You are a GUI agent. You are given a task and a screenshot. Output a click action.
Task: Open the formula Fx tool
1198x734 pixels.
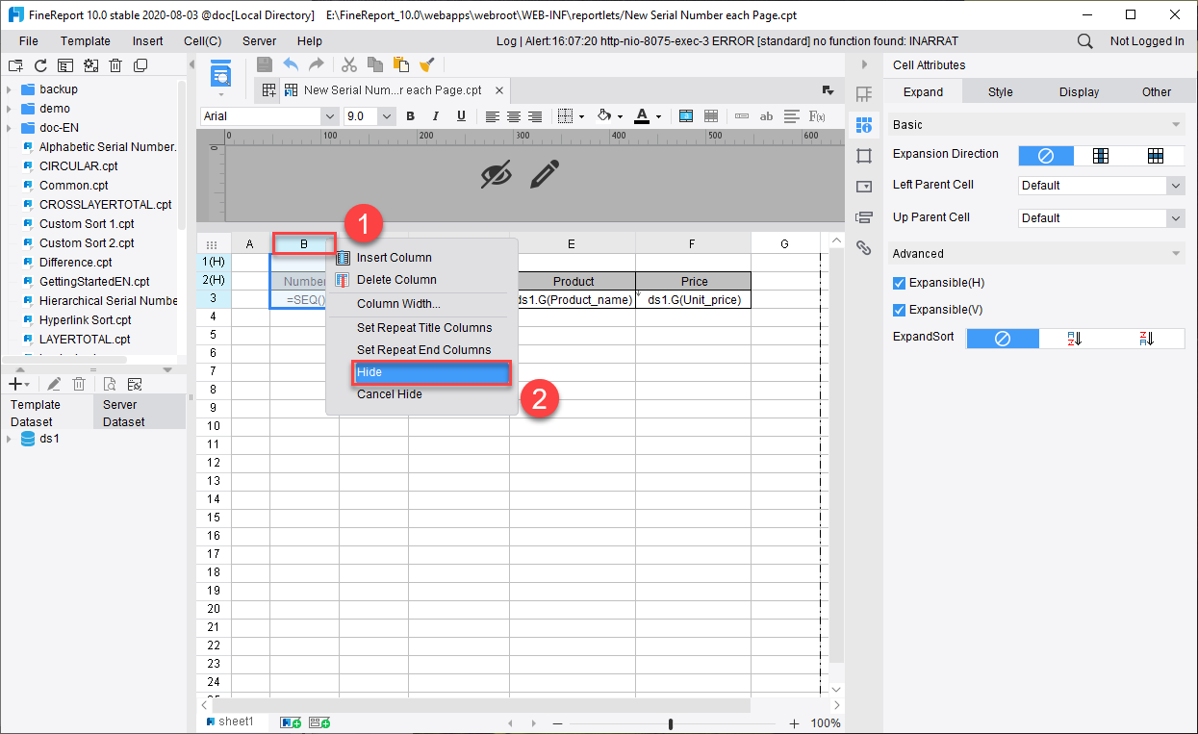coord(817,116)
